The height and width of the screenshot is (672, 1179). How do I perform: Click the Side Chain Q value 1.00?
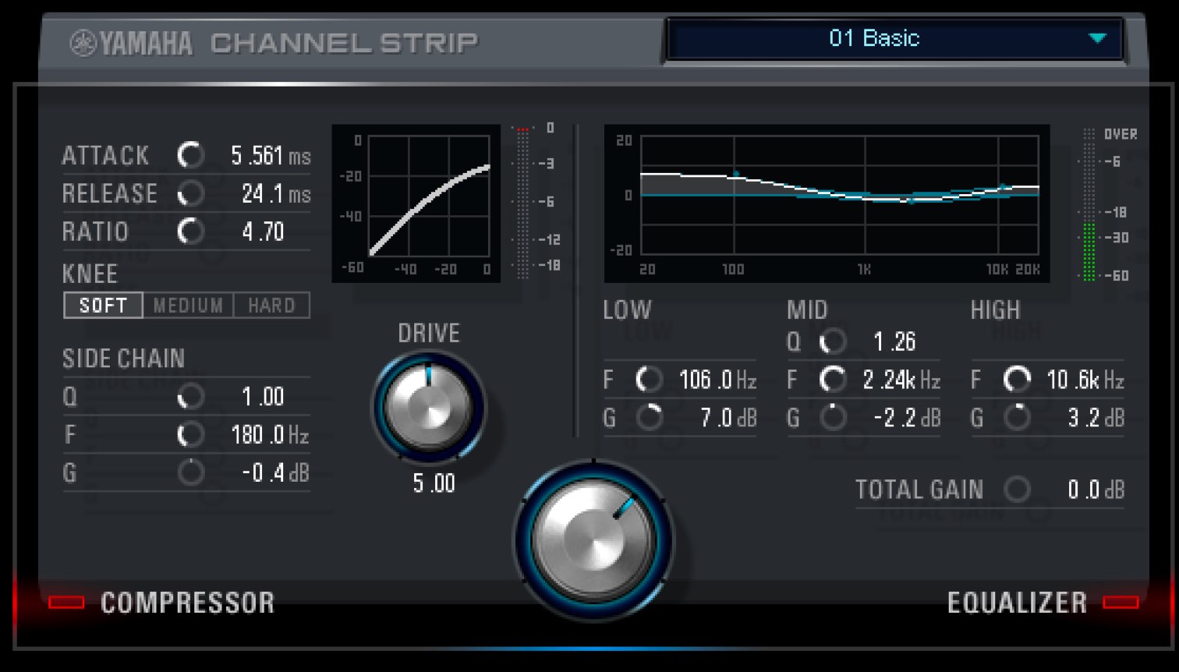coord(263,397)
